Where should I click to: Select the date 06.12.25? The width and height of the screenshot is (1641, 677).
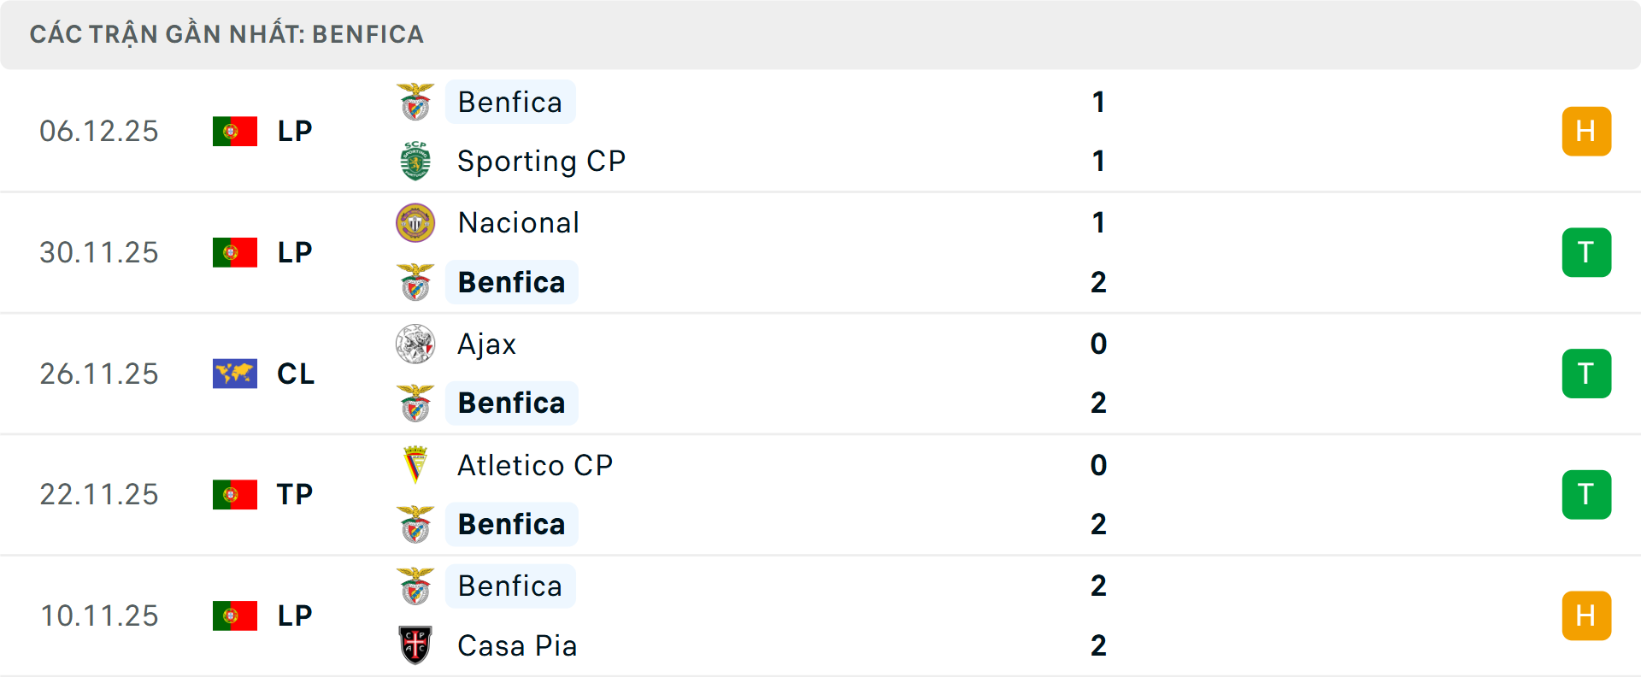click(x=99, y=131)
